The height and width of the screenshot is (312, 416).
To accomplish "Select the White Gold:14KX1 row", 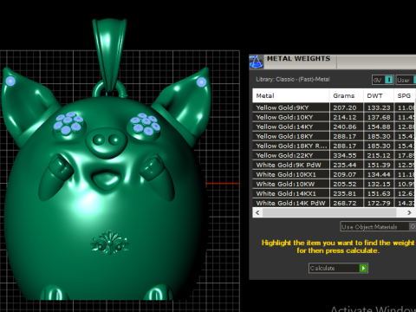I will click(334, 193).
